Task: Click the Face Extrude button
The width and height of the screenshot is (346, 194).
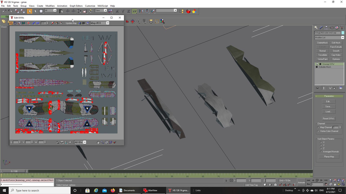Action: (336, 47)
